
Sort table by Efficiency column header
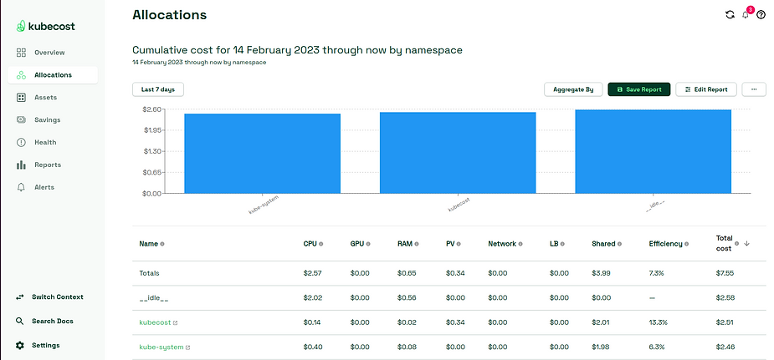click(x=665, y=244)
